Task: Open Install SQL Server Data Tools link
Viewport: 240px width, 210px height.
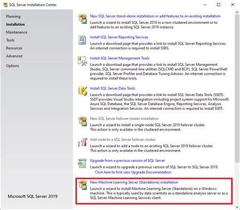Action: click(112, 89)
